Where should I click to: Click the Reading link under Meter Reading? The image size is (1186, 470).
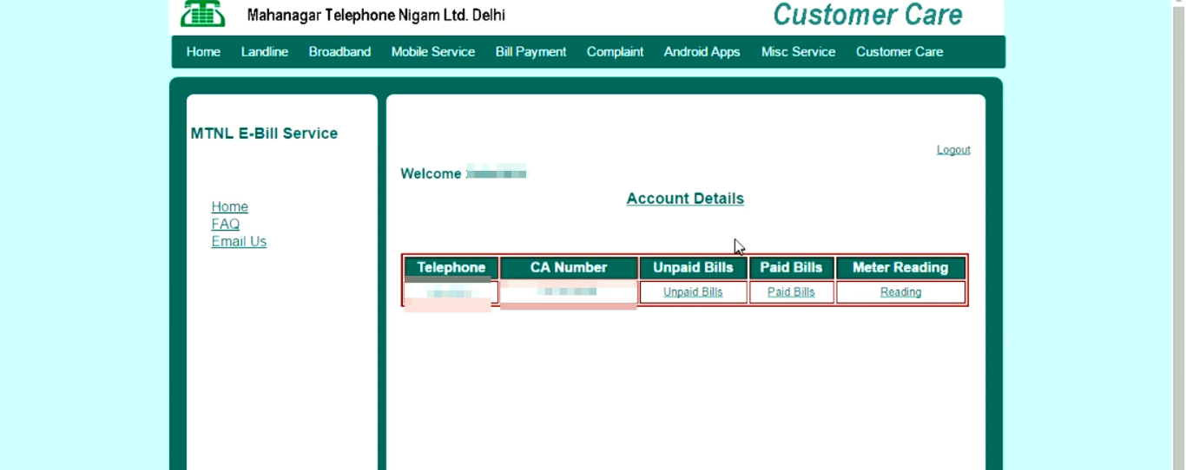pos(900,292)
